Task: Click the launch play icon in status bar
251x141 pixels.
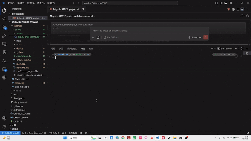Action: pyautogui.click(x=86, y=133)
